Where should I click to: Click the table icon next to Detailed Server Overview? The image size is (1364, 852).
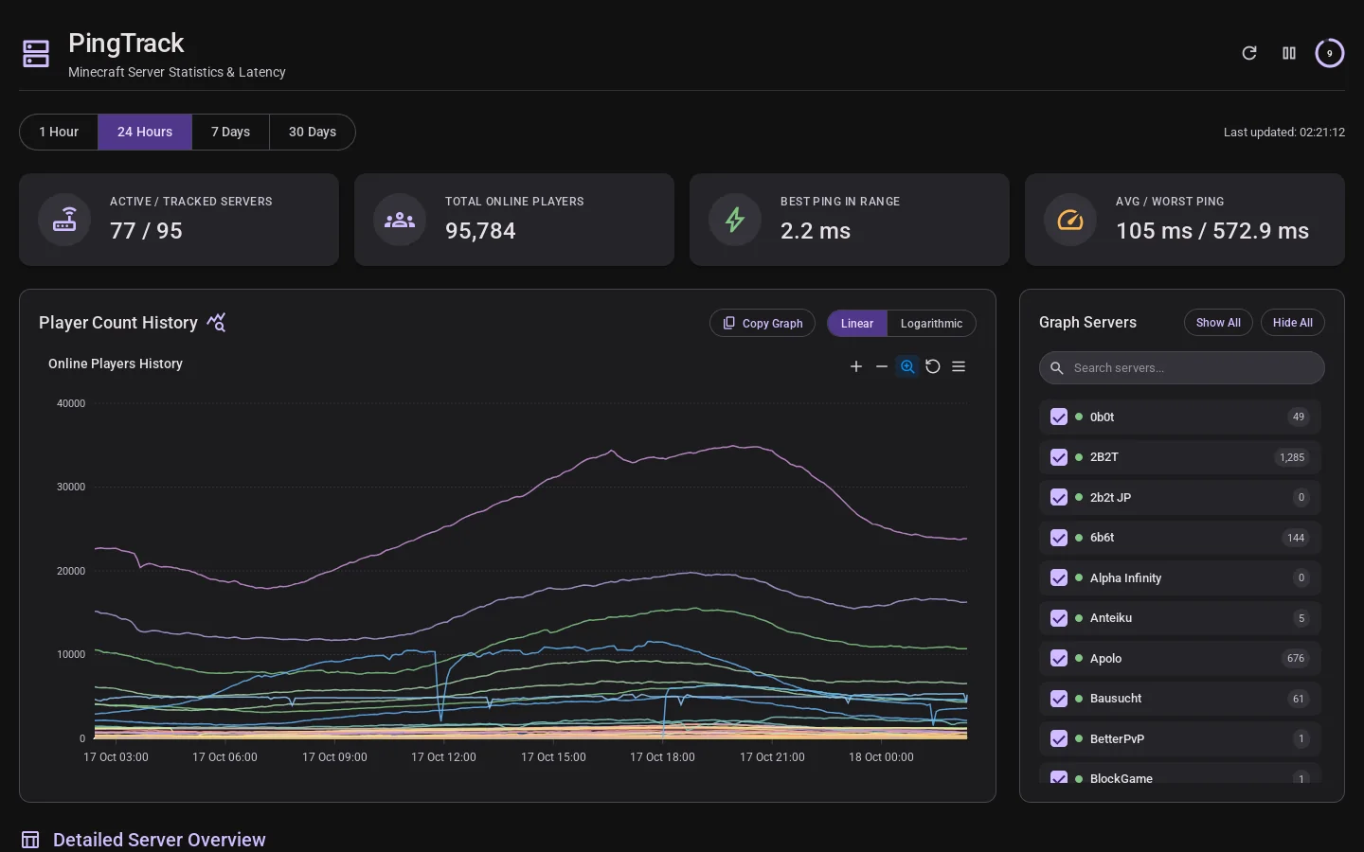click(30, 840)
